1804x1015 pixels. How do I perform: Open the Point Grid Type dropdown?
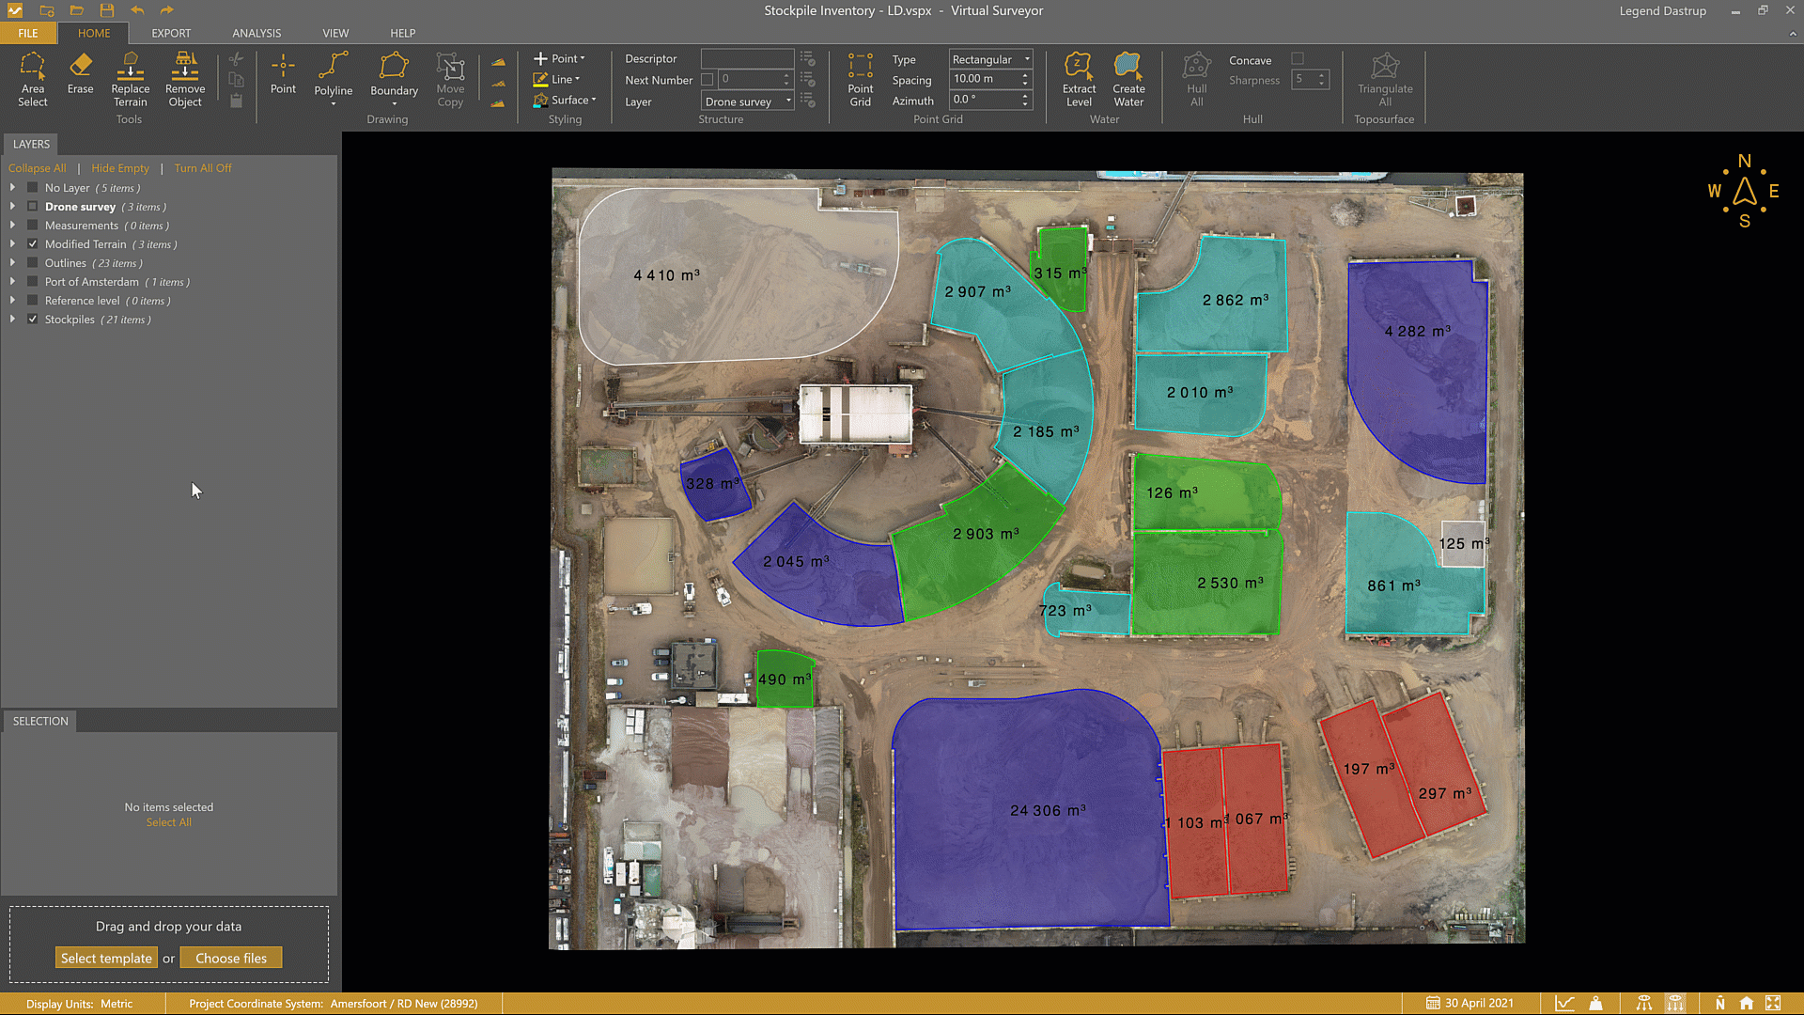990,59
